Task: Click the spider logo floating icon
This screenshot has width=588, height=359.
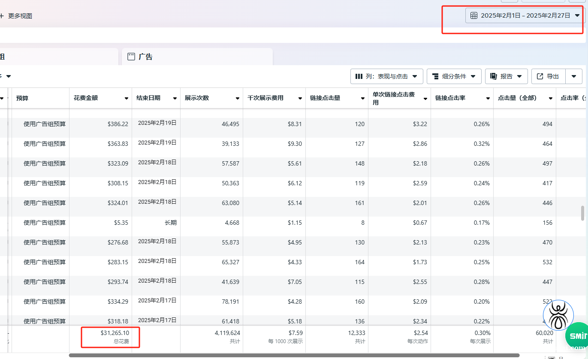Action: [558, 315]
